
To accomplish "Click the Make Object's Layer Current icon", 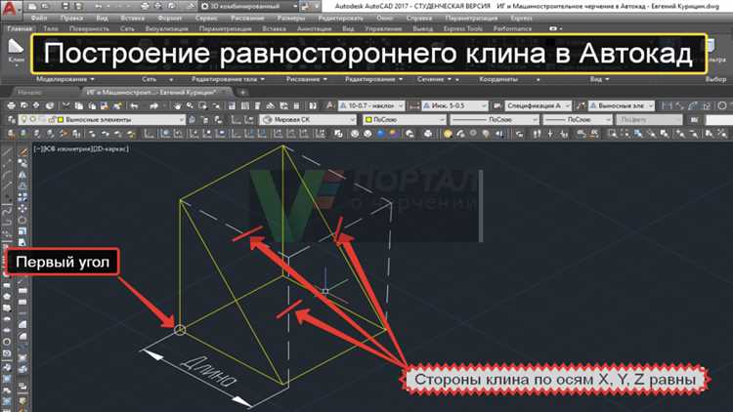I will pyautogui.click(x=193, y=120).
